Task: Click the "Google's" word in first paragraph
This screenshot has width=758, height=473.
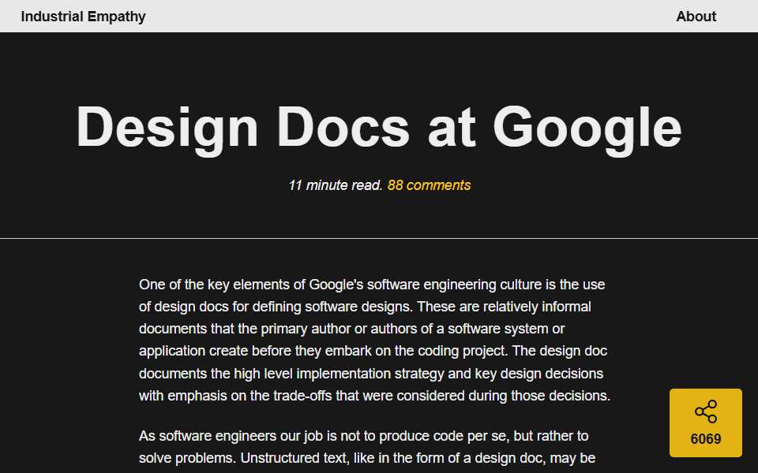Action: click(336, 285)
